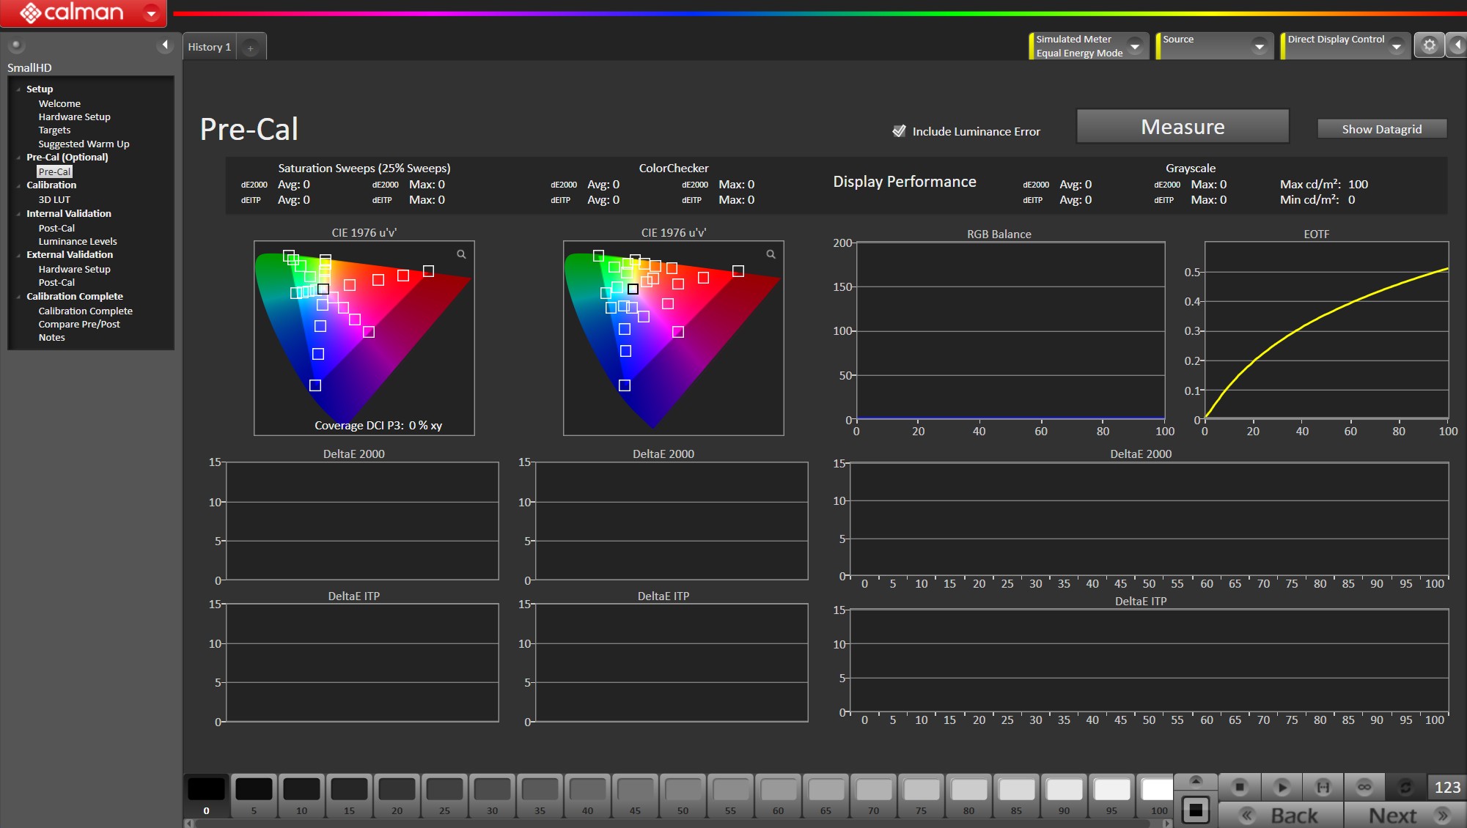The image size is (1467, 828).
Task: Open 3D LUT in the workflow tree
Action: pos(54,199)
